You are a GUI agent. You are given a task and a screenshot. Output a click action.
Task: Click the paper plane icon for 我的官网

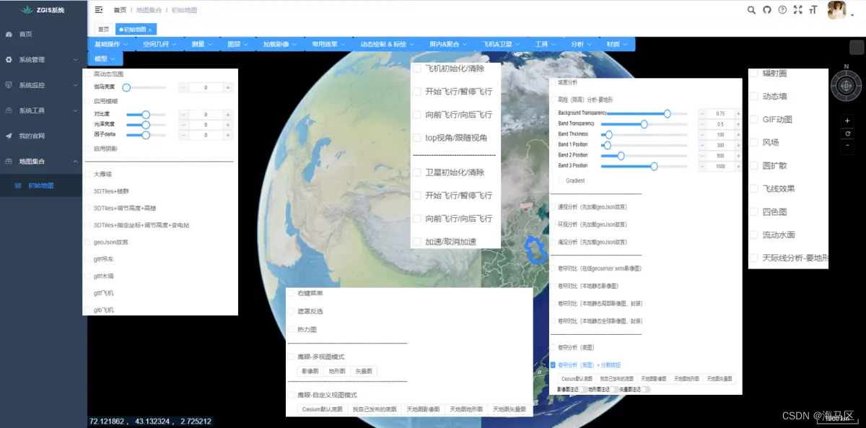tap(9, 136)
